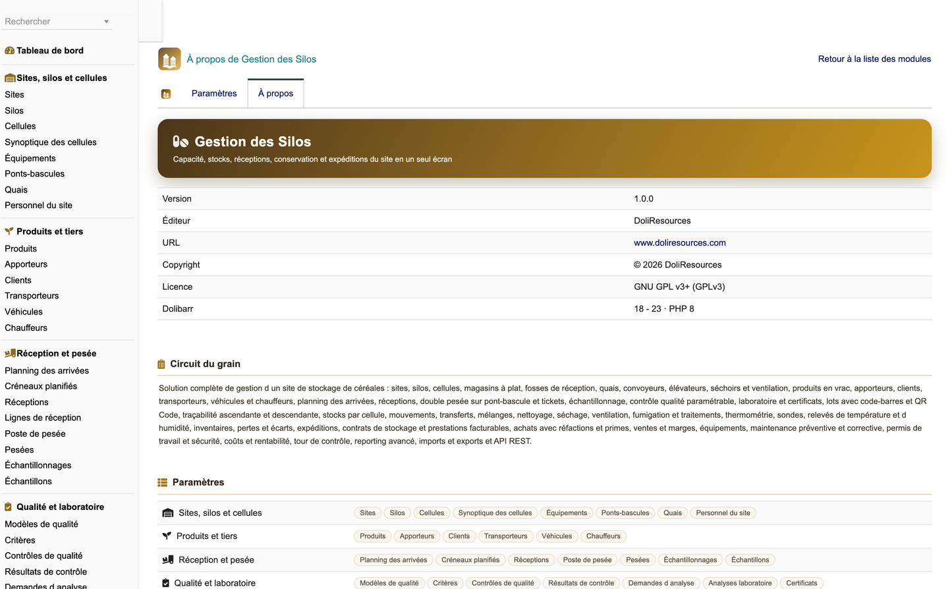Open Transporteurs in the sidebar
This screenshot has height=589, width=952.
tap(32, 296)
